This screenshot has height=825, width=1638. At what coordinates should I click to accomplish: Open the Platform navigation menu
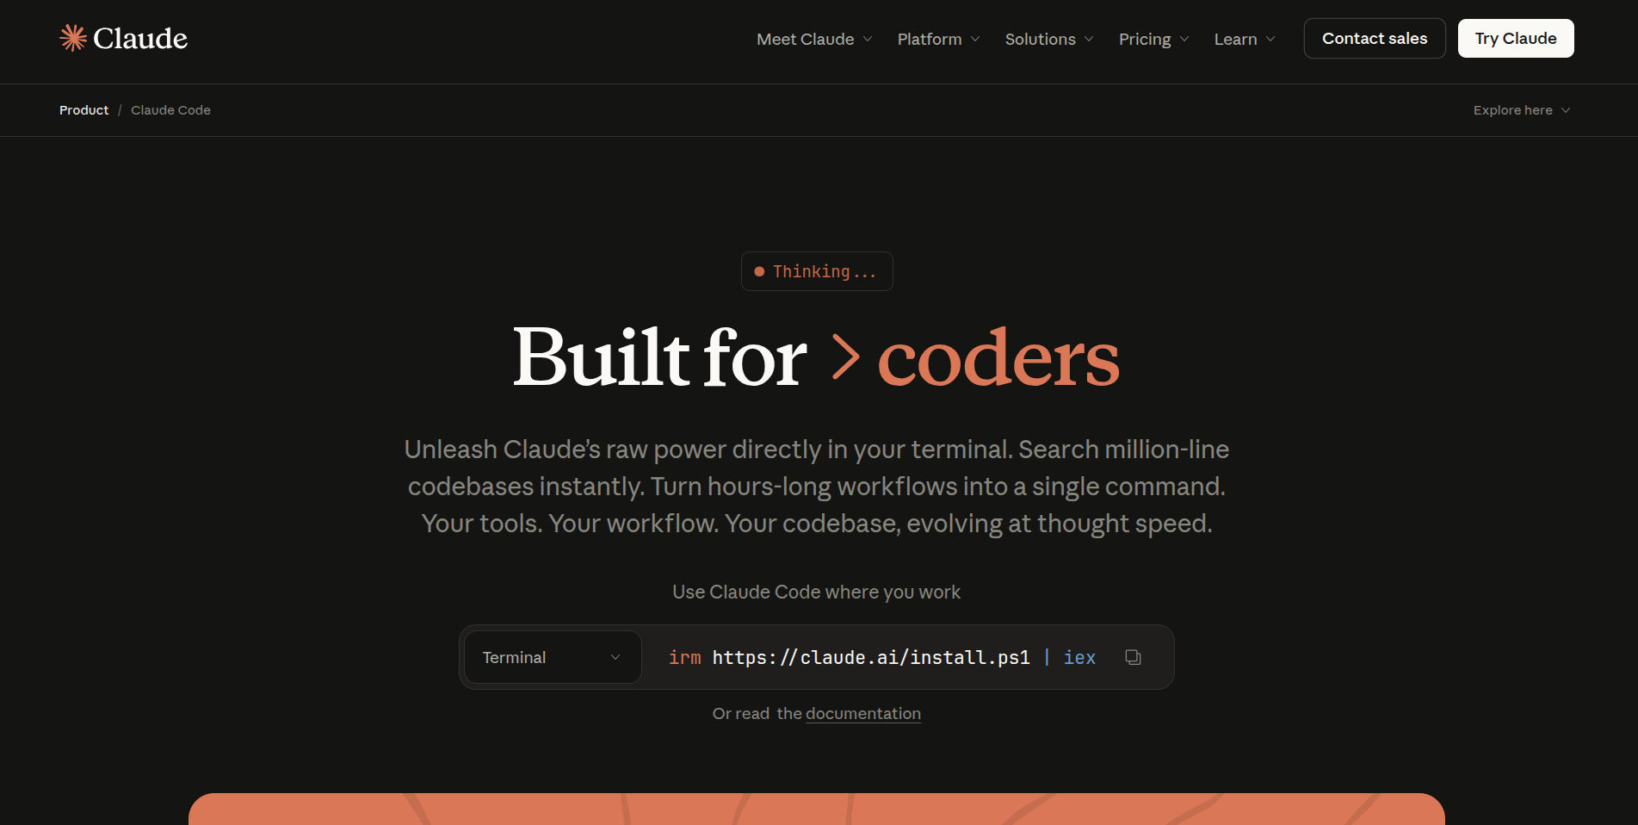[x=937, y=39]
